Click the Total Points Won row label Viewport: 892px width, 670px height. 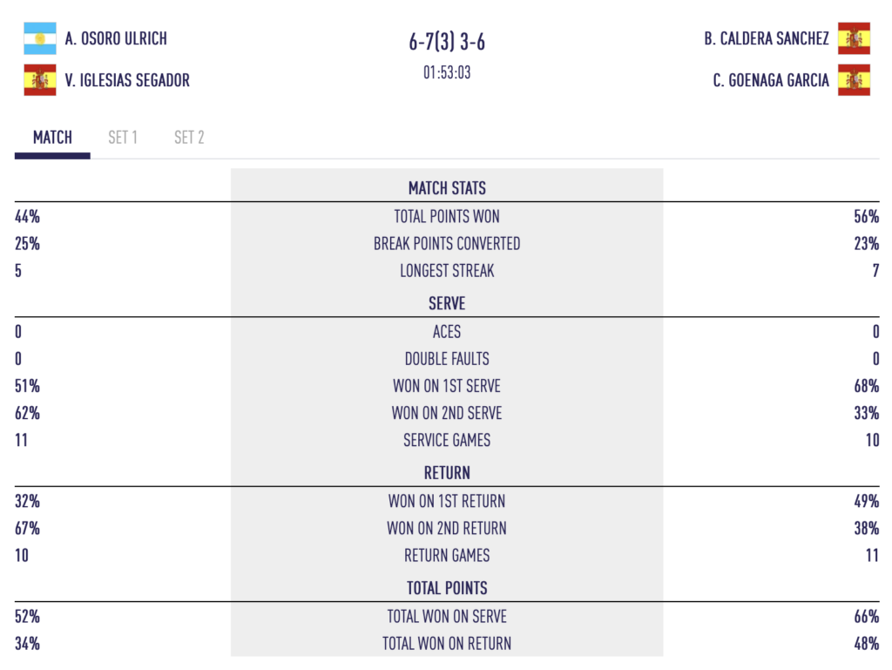447,217
